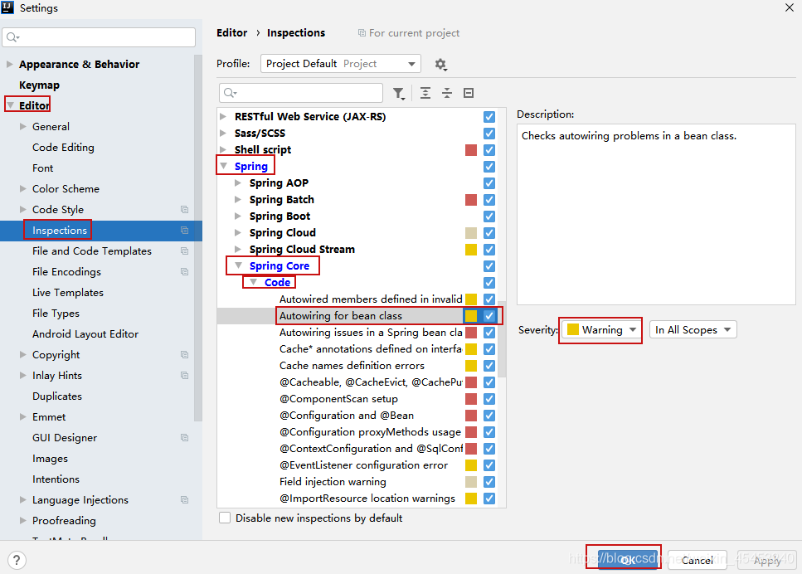Toggle the @ComponentScan setup checkbox
Screen dimensions: 802x574
[489, 399]
